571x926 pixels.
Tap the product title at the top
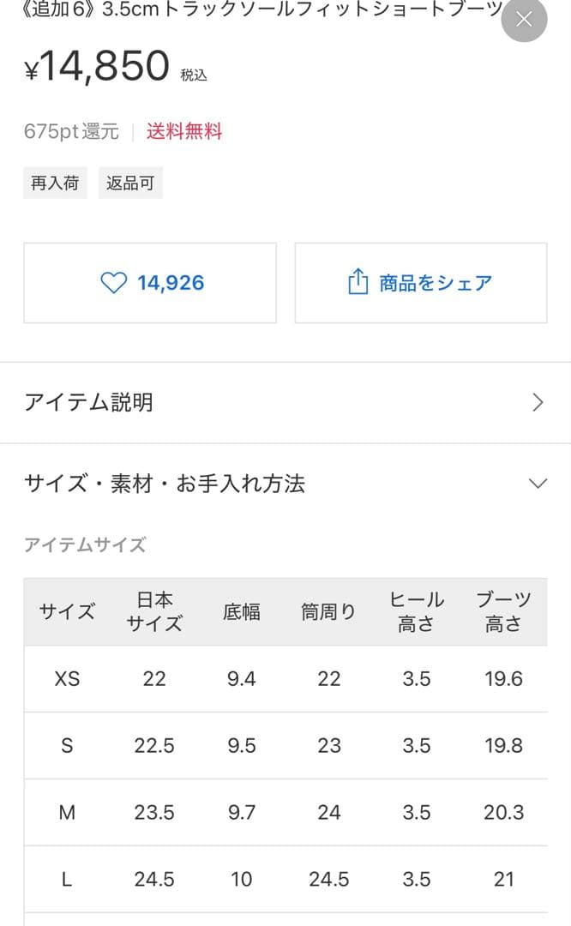click(249, 13)
